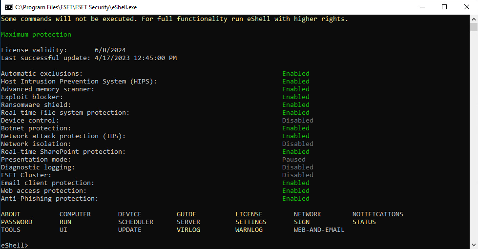Click the License validity date 6/8/2024

coord(110,50)
